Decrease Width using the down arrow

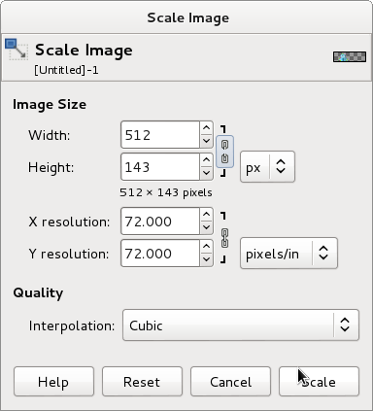[206, 141]
